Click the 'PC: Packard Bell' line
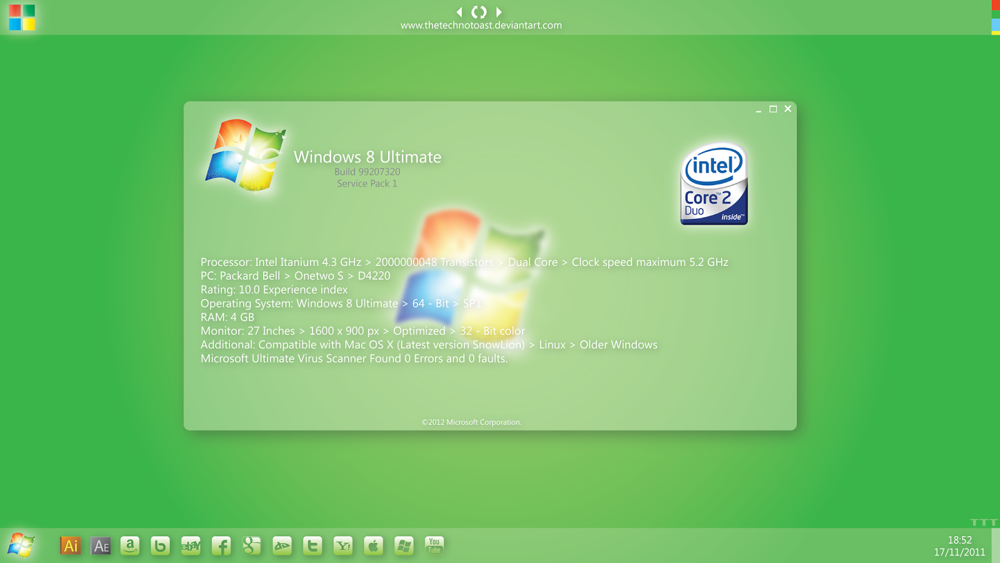Screen dimensions: 1000x563 coord(295,276)
